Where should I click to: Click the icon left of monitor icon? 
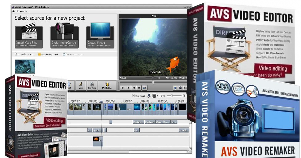tap(149, 96)
